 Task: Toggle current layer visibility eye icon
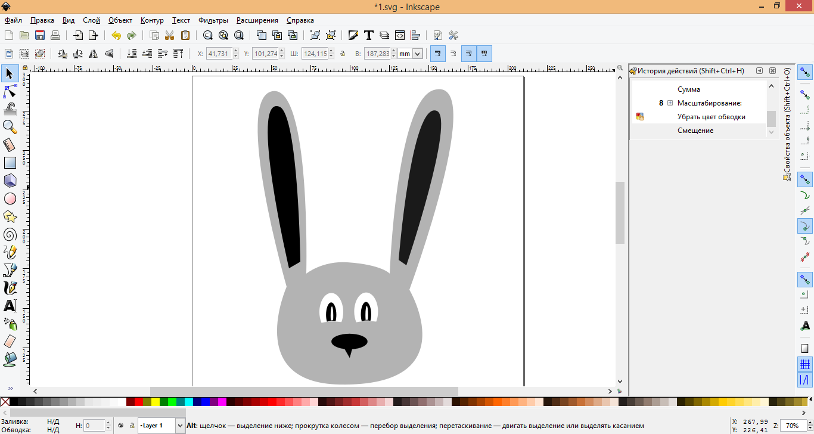tap(120, 426)
